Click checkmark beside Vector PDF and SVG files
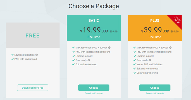 (135, 64)
